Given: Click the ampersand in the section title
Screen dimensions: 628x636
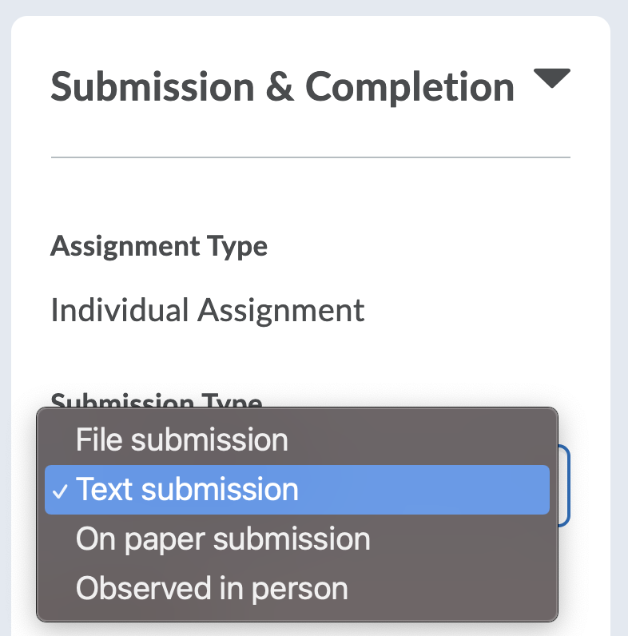Looking at the screenshot, I should [x=280, y=86].
